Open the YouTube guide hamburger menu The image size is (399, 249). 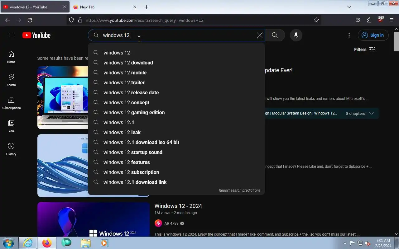[x=11, y=35]
